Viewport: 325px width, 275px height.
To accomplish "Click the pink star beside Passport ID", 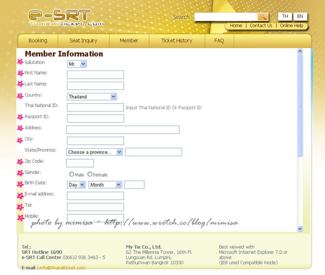I will 20,117.
